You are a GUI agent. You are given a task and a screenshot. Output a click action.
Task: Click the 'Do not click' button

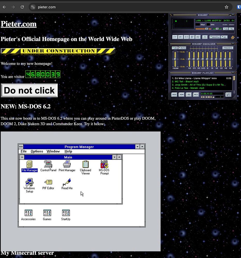(29, 91)
